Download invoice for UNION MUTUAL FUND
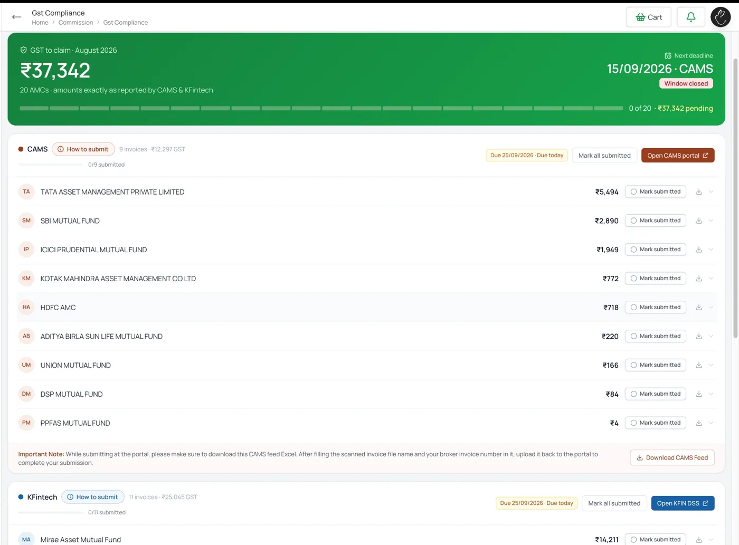 pos(699,365)
